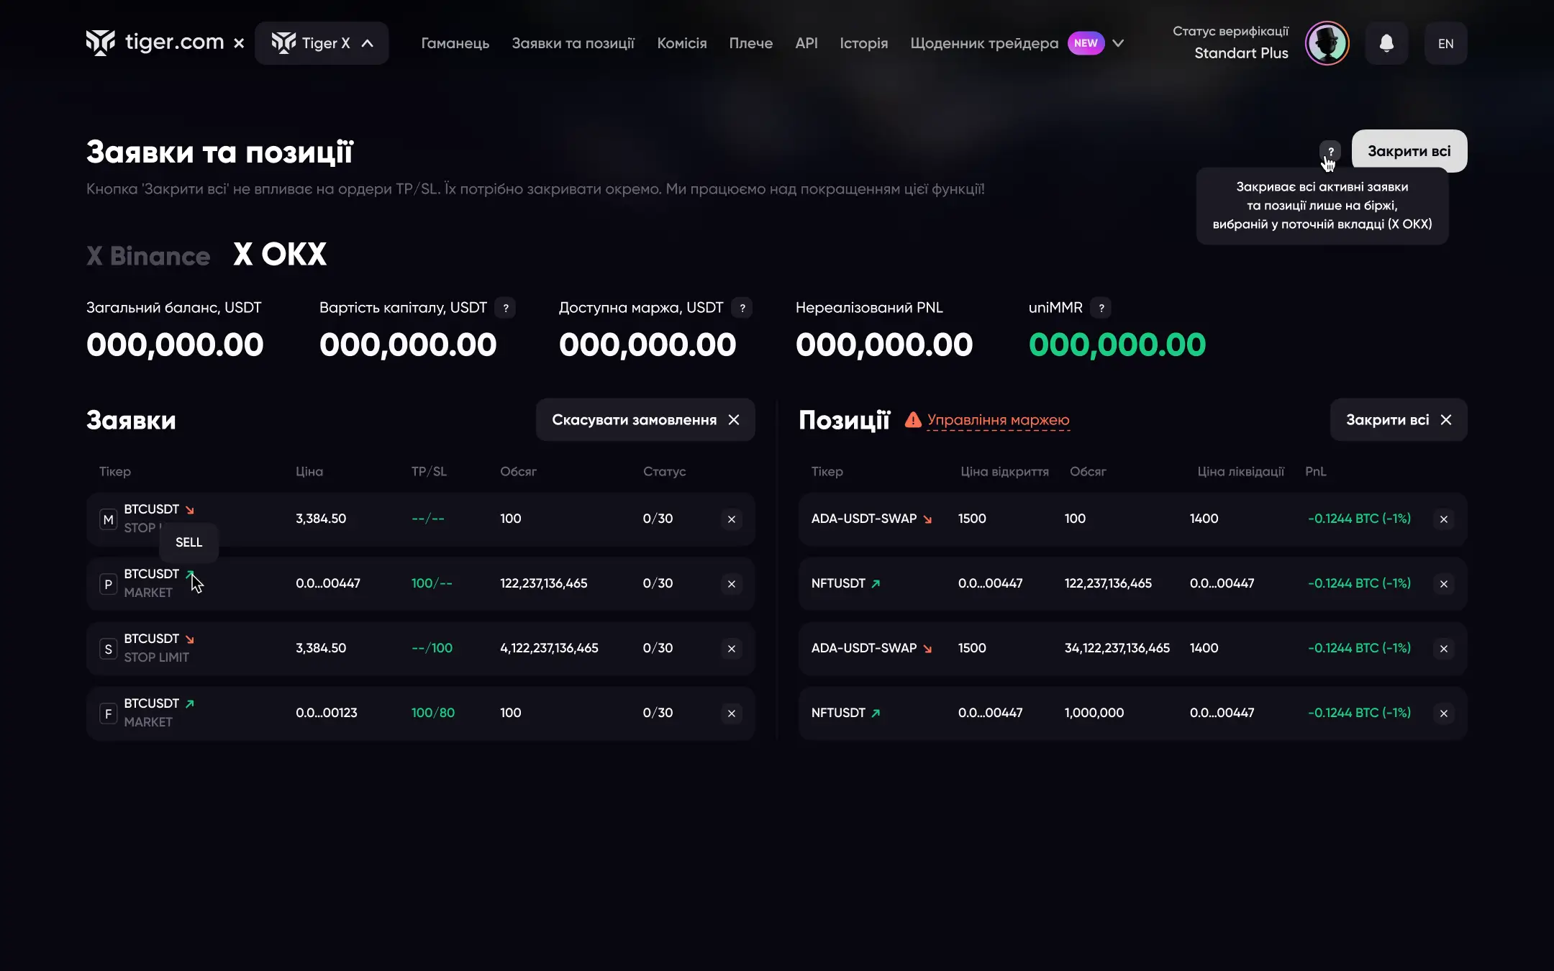Click the uniMMR help icon
The width and height of the screenshot is (1554, 971).
[1101, 308]
